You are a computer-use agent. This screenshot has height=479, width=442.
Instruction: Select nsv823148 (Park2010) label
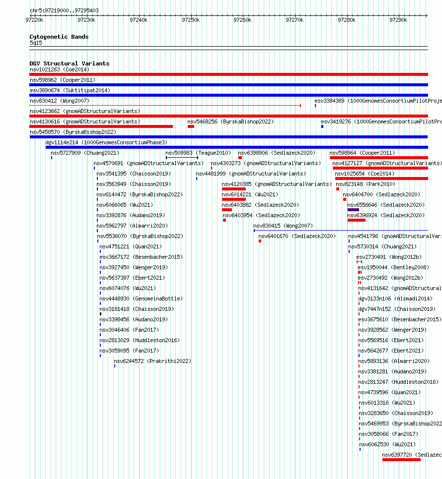366,184
